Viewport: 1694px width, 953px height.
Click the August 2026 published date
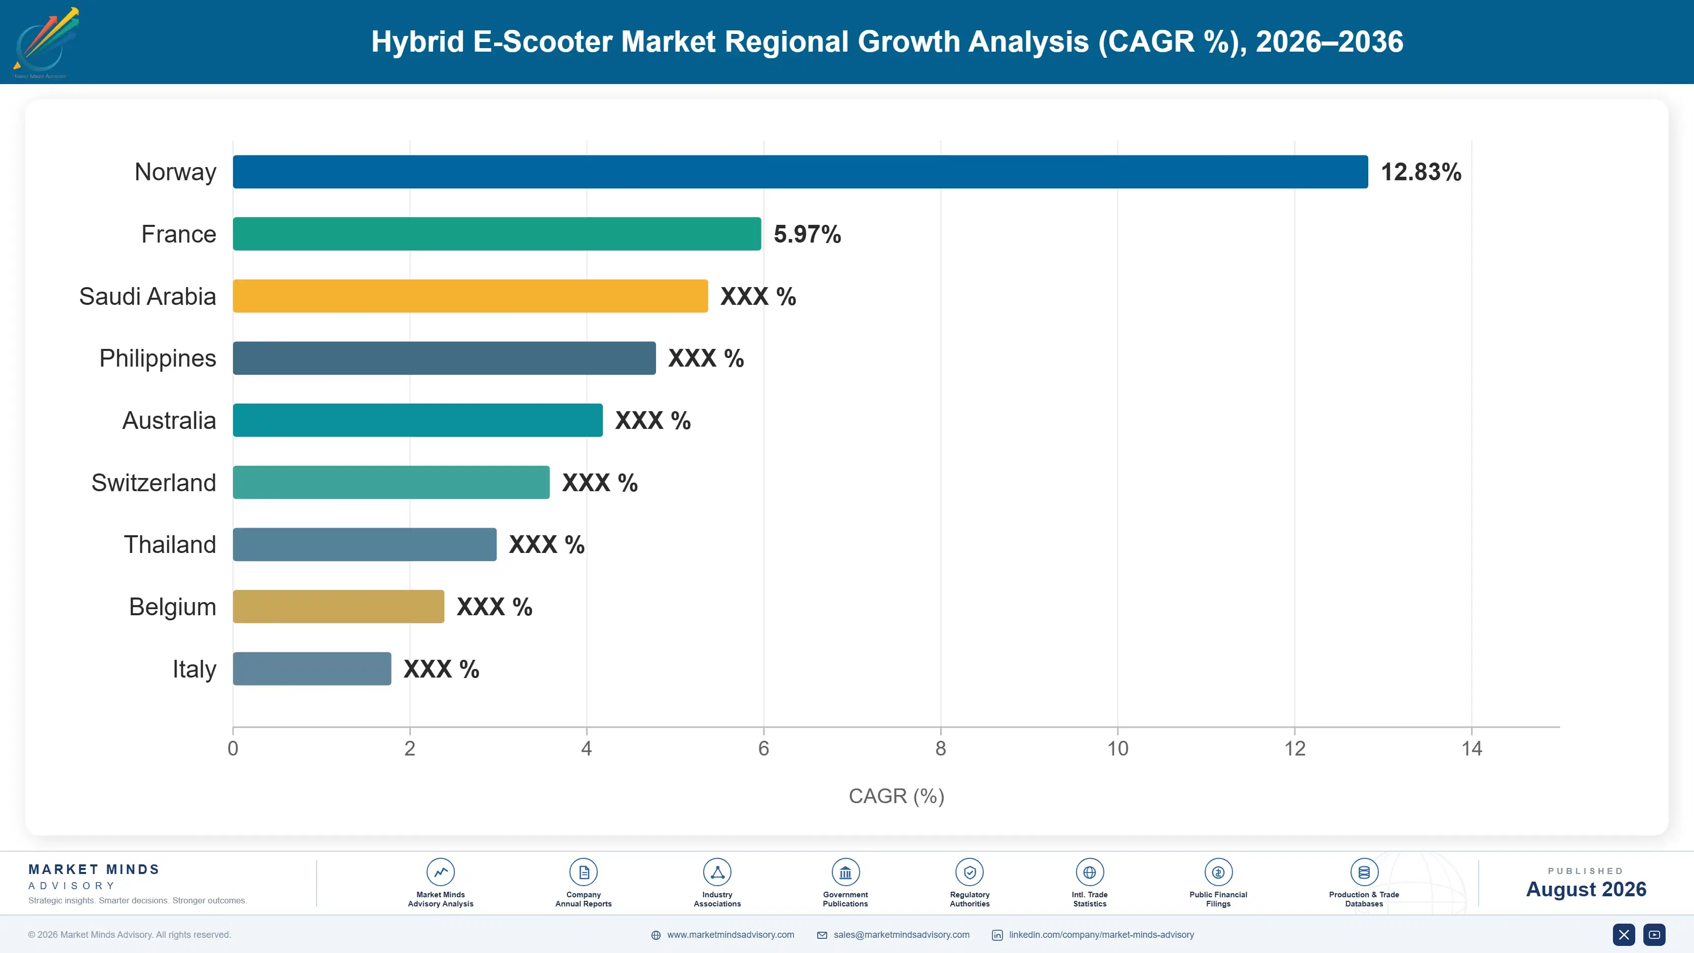coord(1586,889)
